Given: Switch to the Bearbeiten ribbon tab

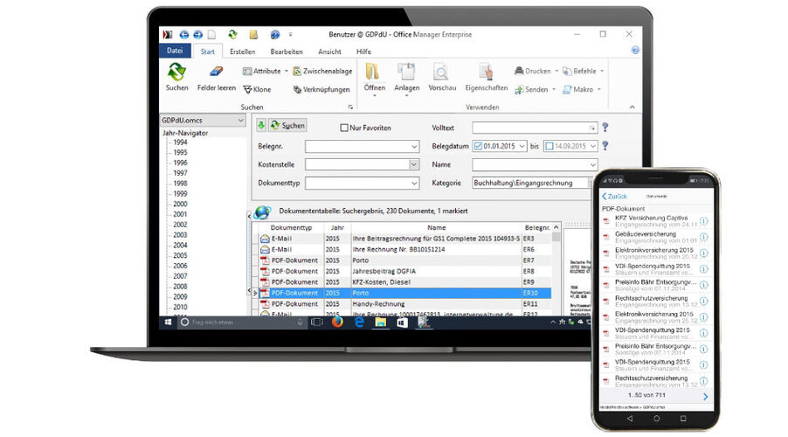Looking at the screenshot, I should pyautogui.click(x=287, y=52).
